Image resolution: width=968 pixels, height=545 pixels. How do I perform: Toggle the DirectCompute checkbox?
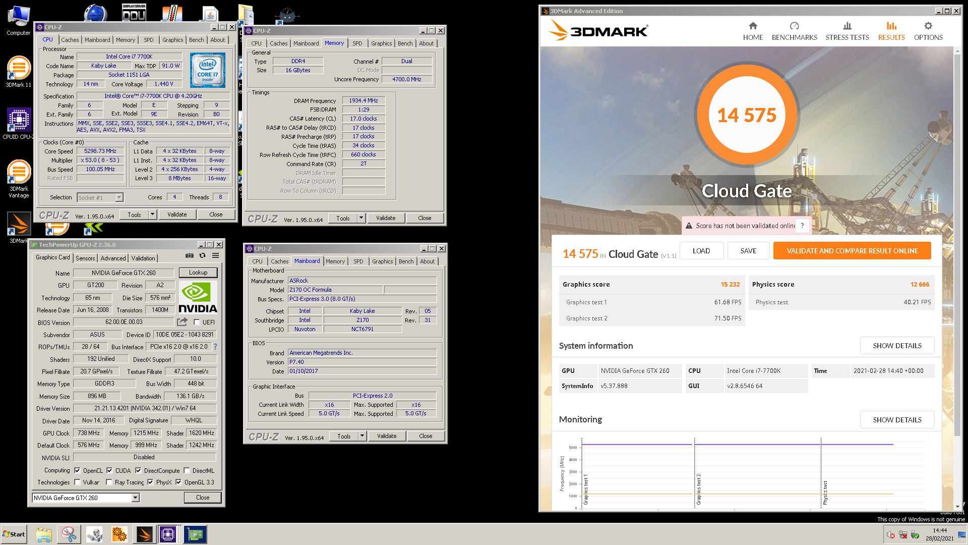(x=138, y=470)
